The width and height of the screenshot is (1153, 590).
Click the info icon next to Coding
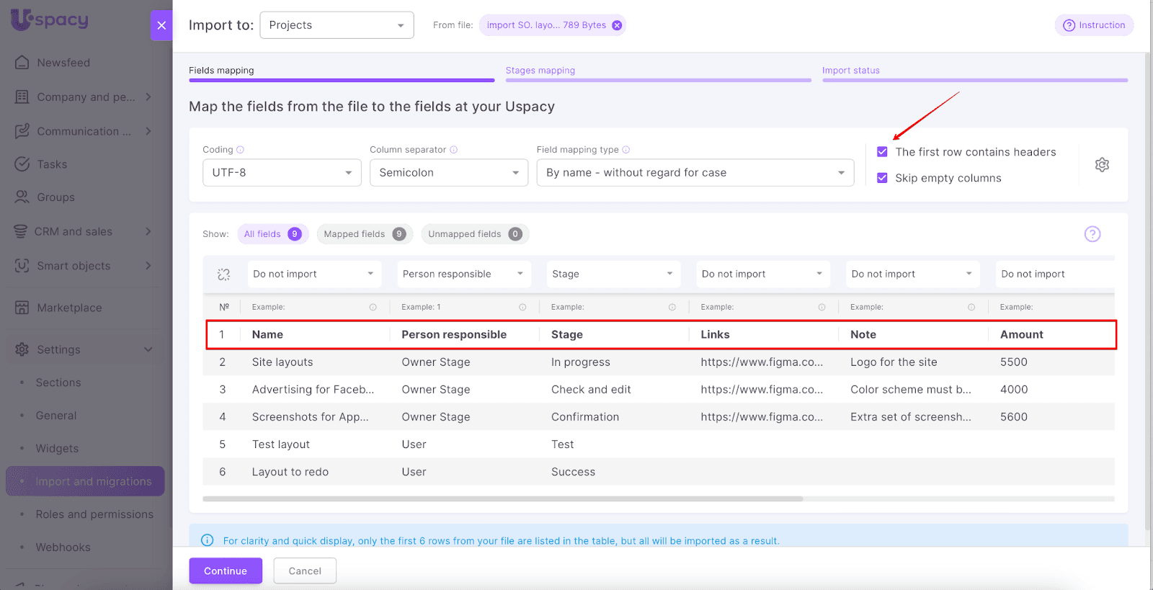tap(241, 150)
